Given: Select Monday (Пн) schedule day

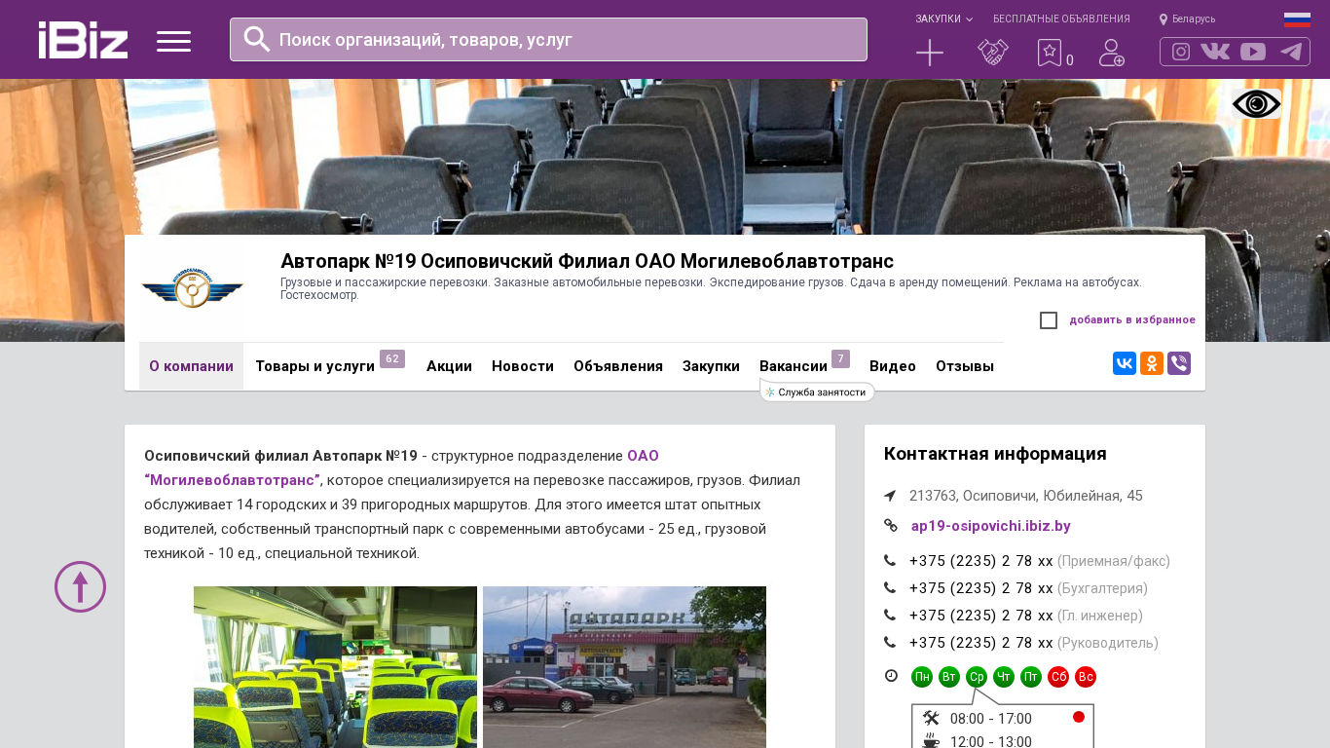Looking at the screenshot, I should (922, 677).
